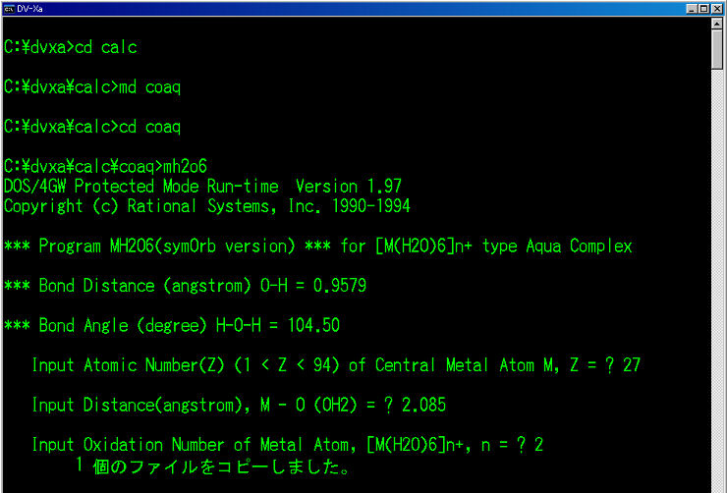Click the Input Atomic Number Z = ? 27 line
Viewport: 727px width, 493px height.
[x=336, y=365]
